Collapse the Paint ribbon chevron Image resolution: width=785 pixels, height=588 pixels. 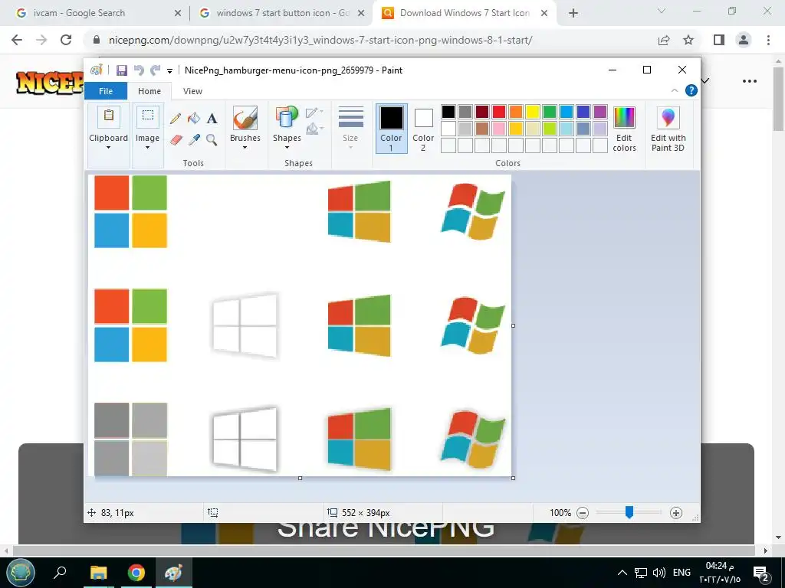click(675, 90)
